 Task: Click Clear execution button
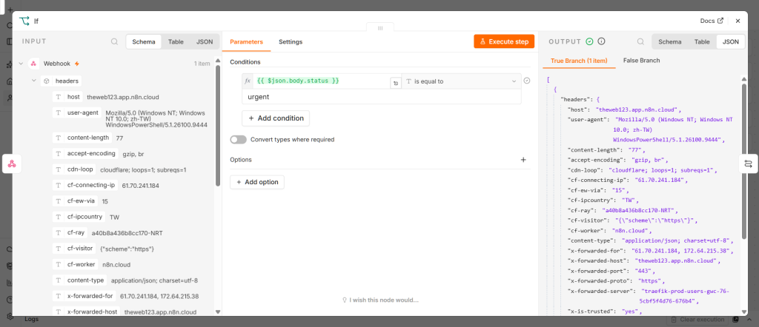pyautogui.click(x=697, y=320)
